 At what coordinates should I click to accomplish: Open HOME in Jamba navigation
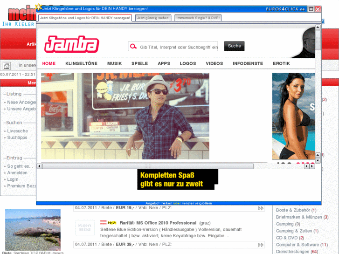49,63
